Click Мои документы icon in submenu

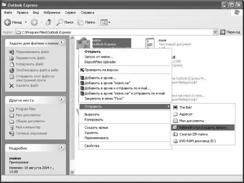tap(175, 121)
